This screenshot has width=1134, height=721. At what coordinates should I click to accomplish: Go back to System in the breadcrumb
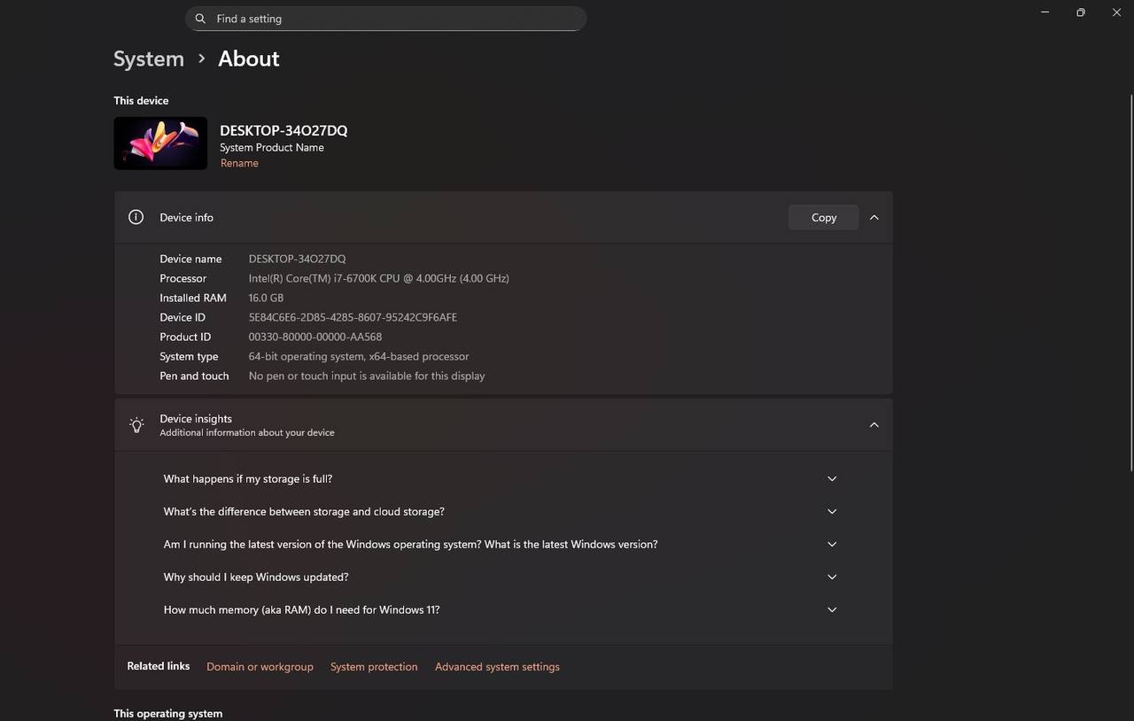[x=149, y=58]
